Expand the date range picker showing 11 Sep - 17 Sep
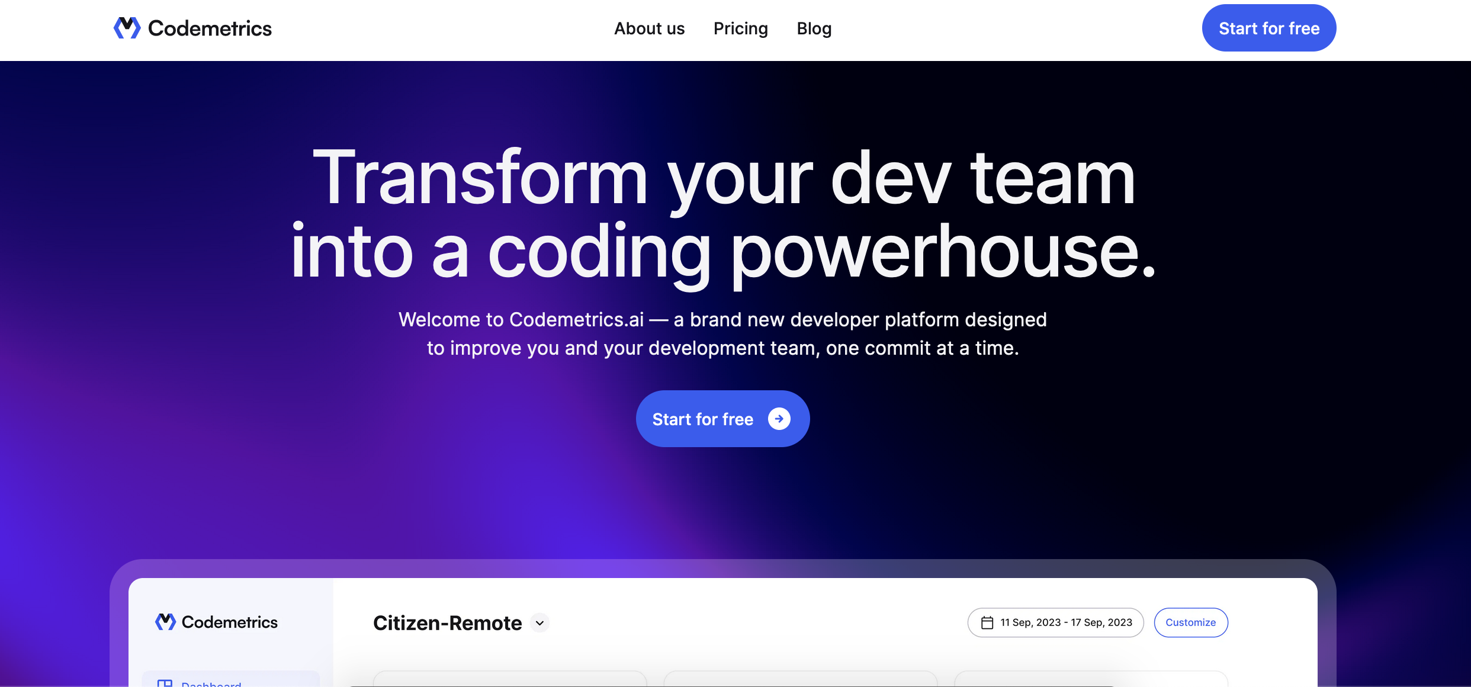Viewport: 1471px width, 687px height. 1055,622
